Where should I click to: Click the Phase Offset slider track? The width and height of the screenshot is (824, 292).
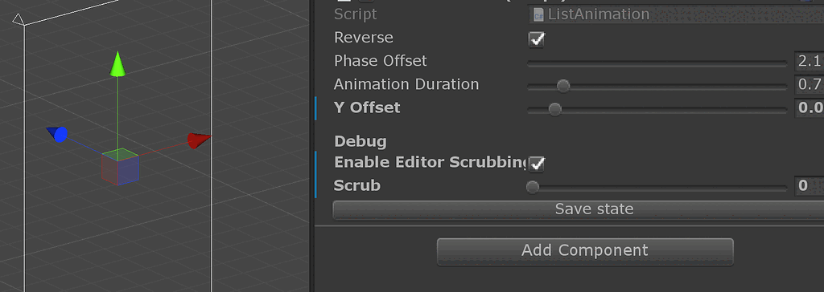pos(657,63)
